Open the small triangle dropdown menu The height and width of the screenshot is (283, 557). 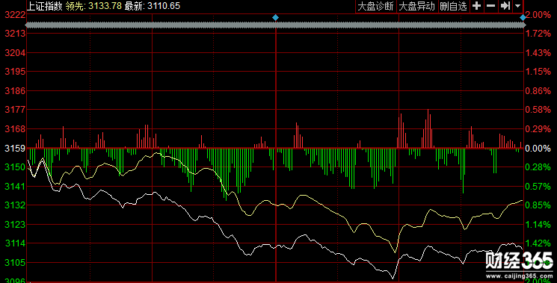coord(517,6)
